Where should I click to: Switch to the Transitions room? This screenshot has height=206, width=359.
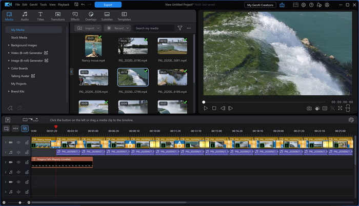click(57, 16)
